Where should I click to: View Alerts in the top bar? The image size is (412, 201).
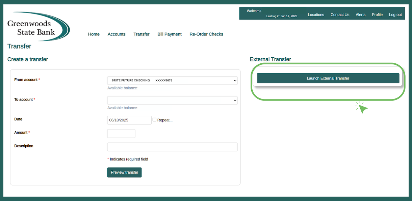point(360,15)
